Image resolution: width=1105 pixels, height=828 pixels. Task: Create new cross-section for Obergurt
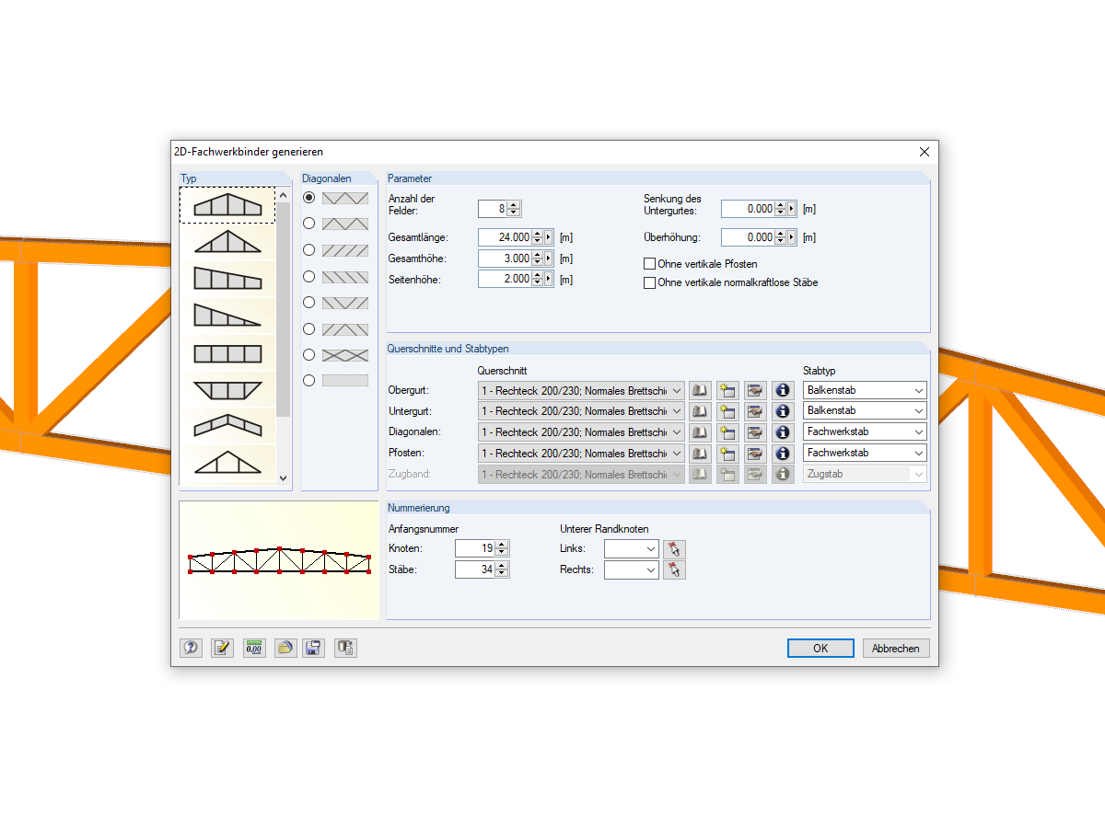tap(728, 390)
